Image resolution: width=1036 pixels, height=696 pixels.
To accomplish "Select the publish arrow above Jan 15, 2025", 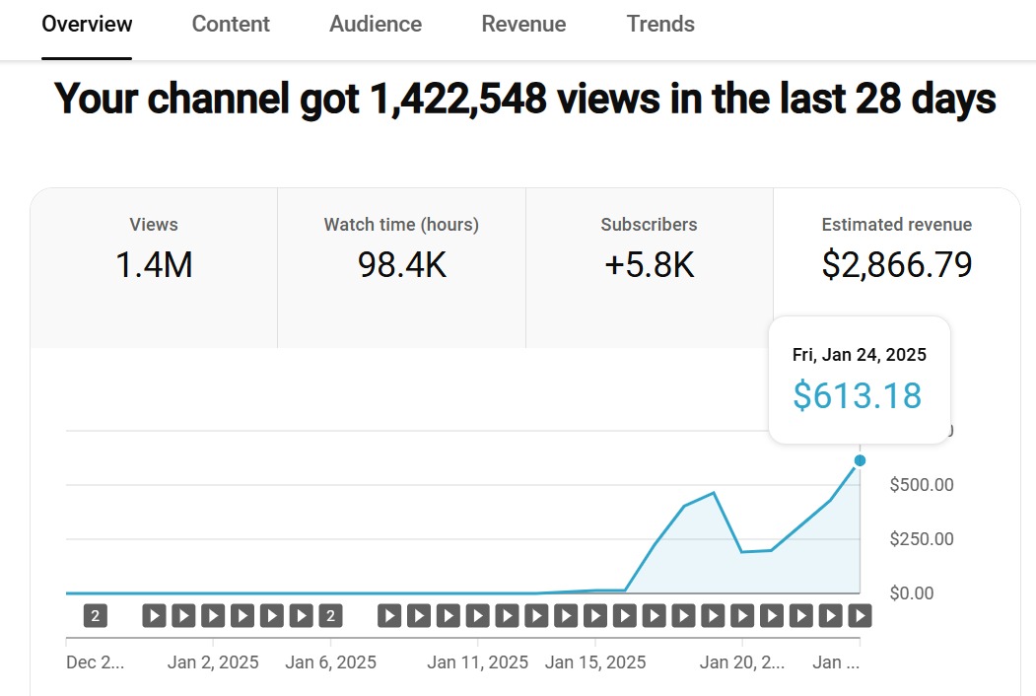I will [596, 614].
